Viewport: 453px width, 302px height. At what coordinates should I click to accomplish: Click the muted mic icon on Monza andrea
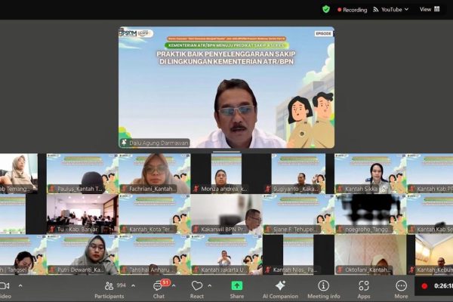point(196,189)
